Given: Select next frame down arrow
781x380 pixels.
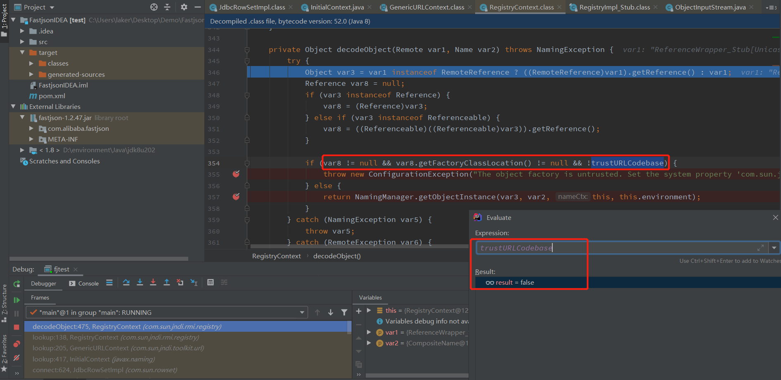Looking at the screenshot, I should click(331, 312).
